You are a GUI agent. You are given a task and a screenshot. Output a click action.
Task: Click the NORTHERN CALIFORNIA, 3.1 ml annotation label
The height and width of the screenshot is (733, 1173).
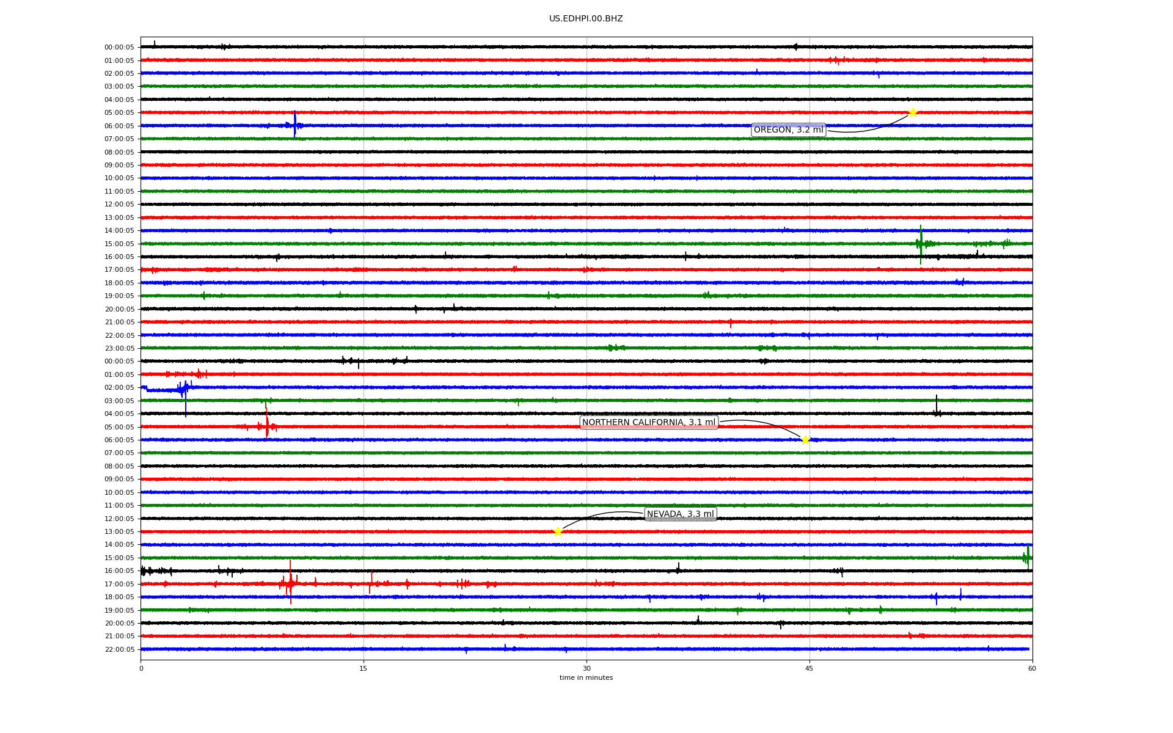click(x=648, y=422)
